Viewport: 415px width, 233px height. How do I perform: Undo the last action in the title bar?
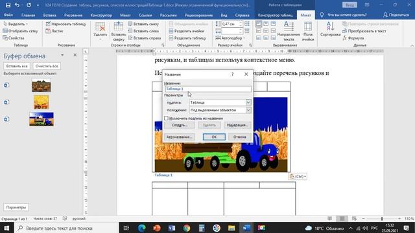(18, 5)
